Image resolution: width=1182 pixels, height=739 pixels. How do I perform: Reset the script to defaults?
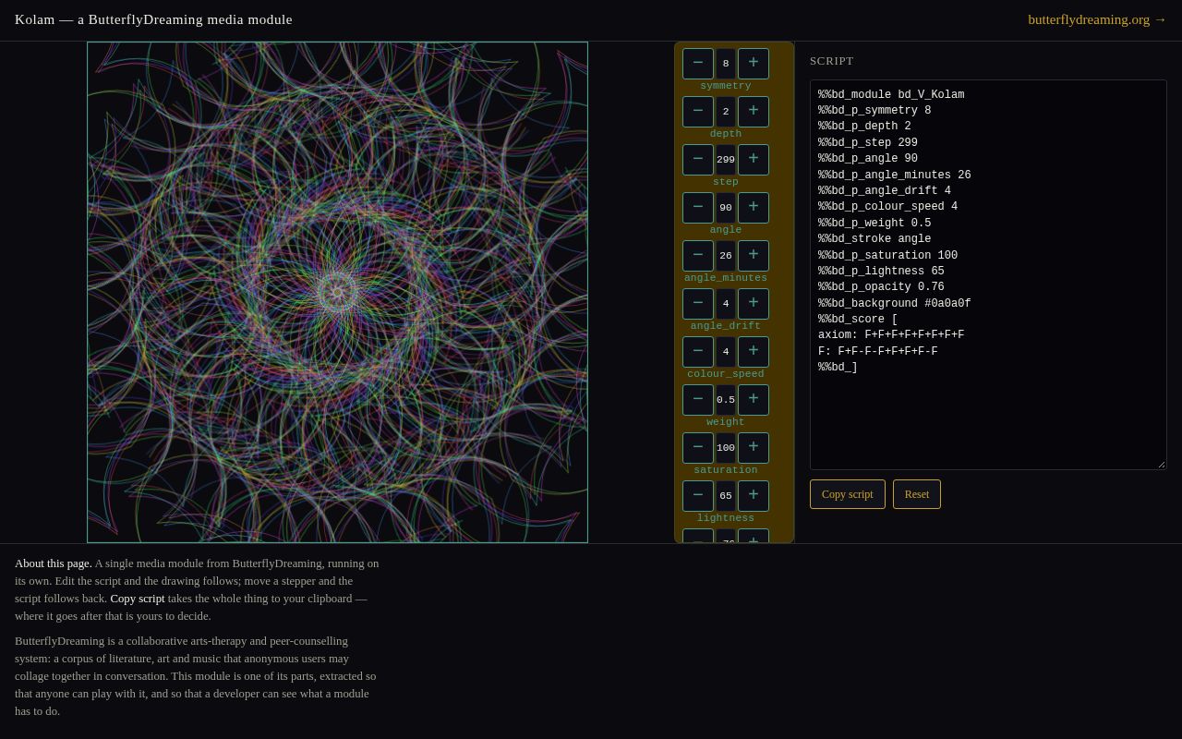click(917, 494)
